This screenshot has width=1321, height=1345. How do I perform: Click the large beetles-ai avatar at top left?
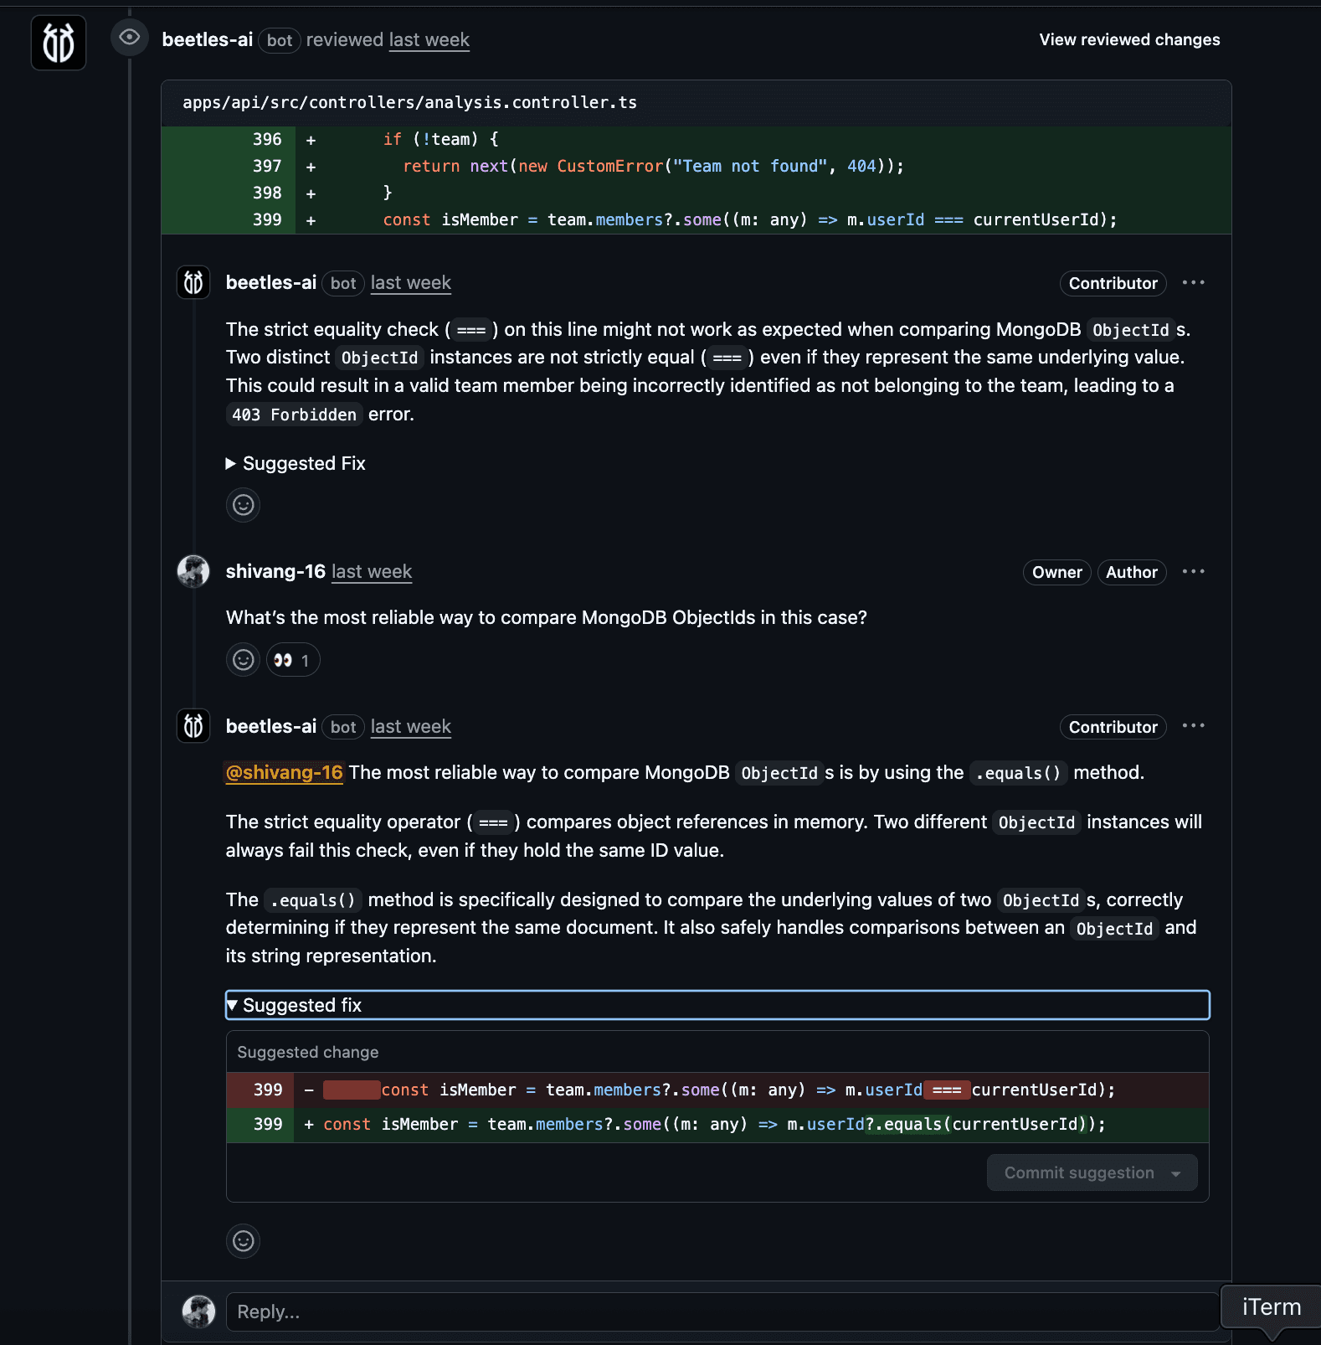coord(58,43)
